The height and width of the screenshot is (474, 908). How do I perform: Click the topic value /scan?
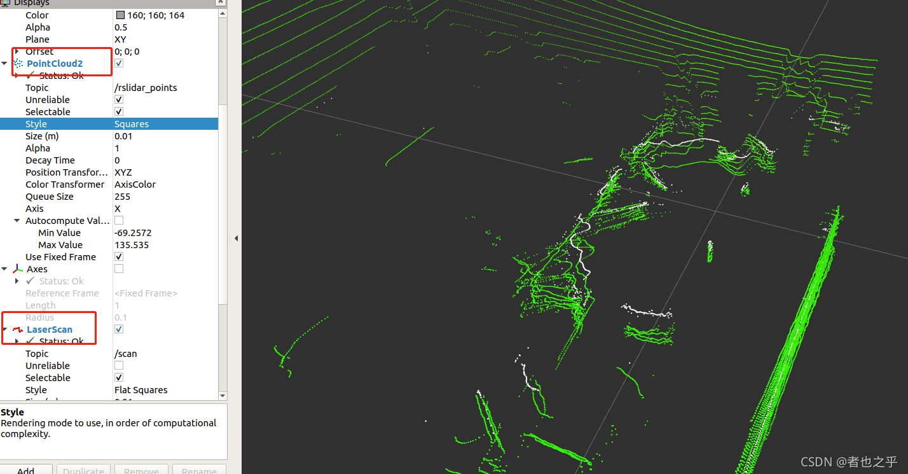pos(125,354)
